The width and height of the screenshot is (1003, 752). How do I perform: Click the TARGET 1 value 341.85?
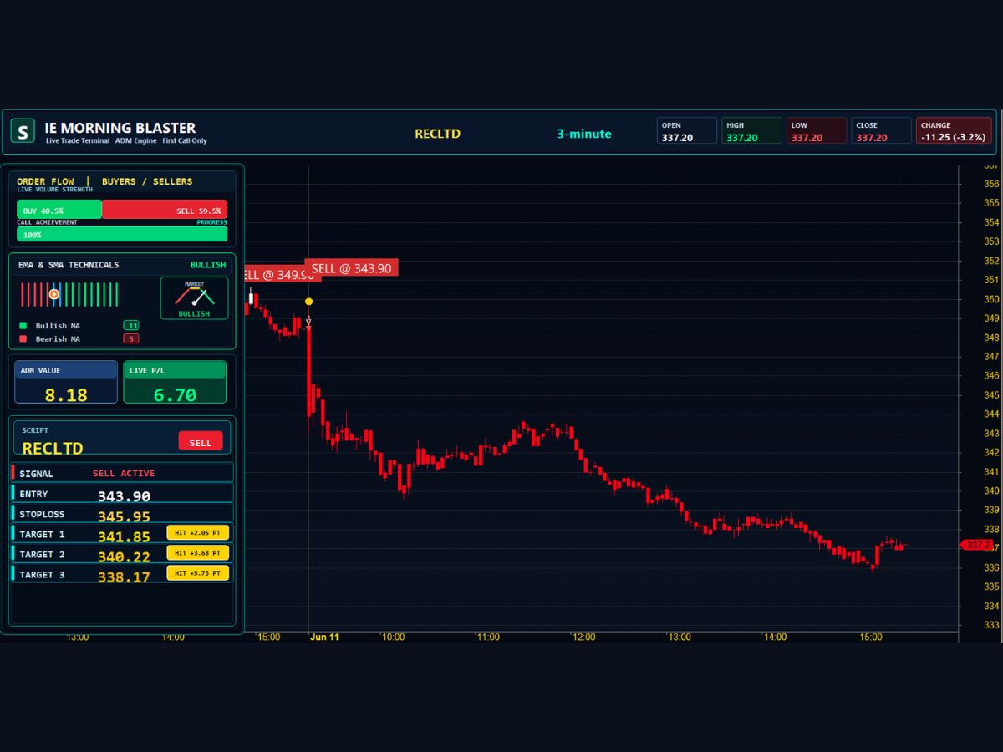(x=124, y=536)
